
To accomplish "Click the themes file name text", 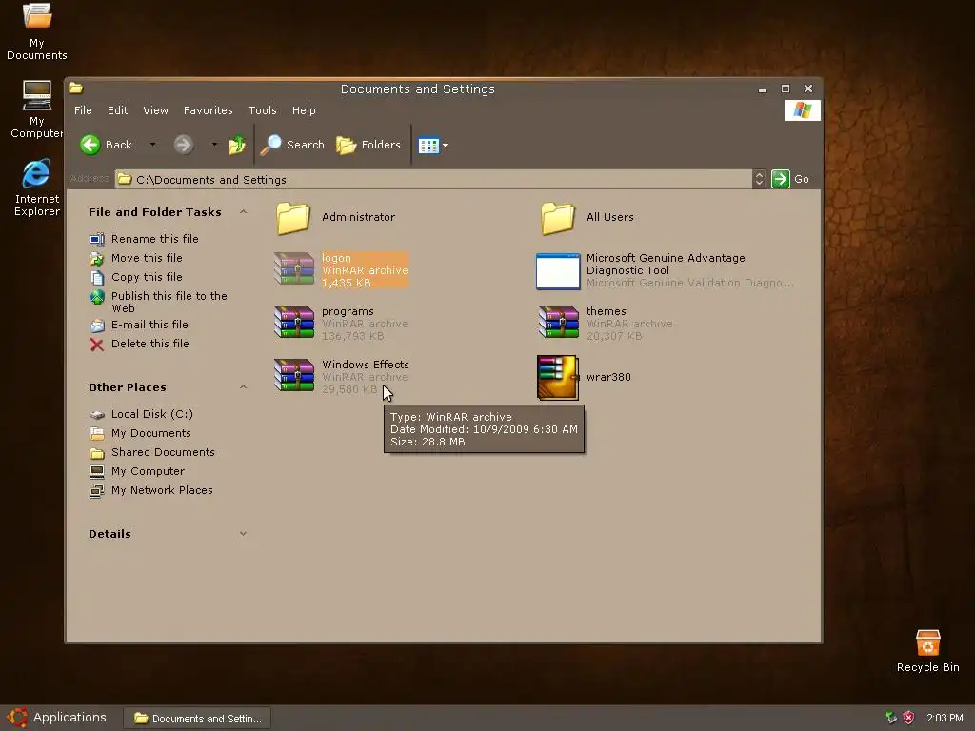I will tap(606, 311).
